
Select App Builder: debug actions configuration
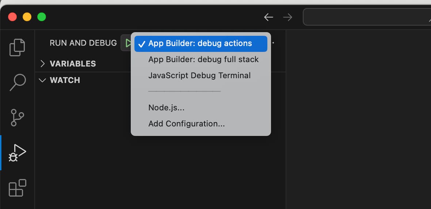pos(201,44)
